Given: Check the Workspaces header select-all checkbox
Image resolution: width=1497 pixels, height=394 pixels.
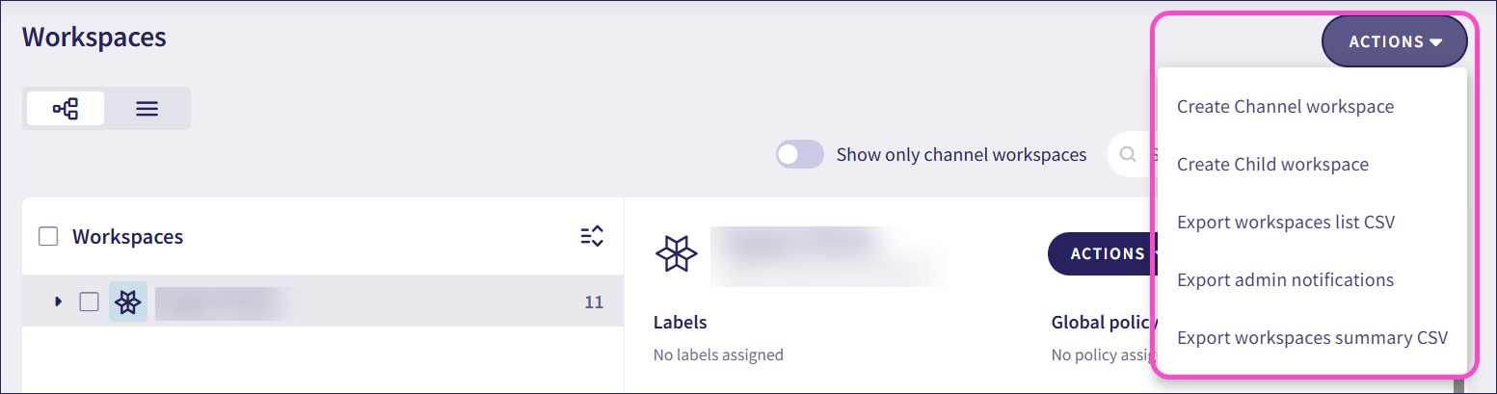Looking at the screenshot, I should coord(48,236).
